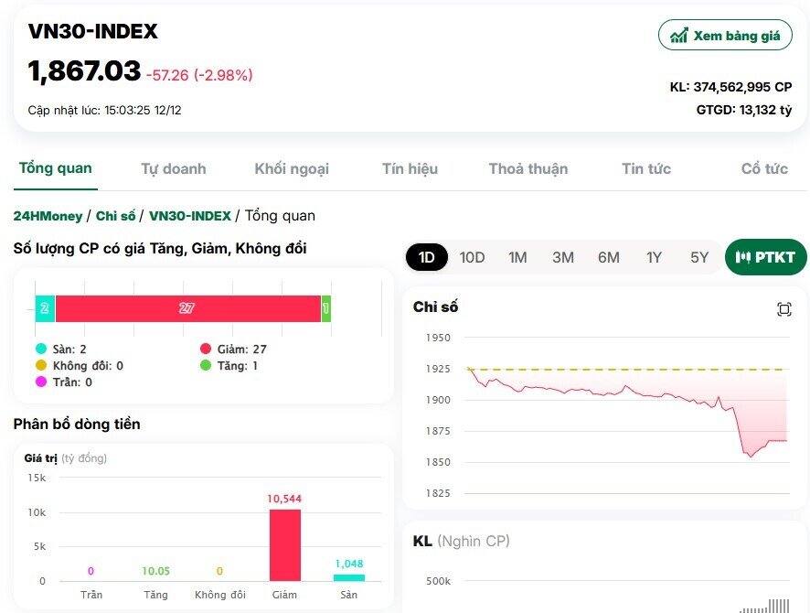
Task: Click the chart icon in Xem bảng giá
Action: pyautogui.click(x=678, y=36)
